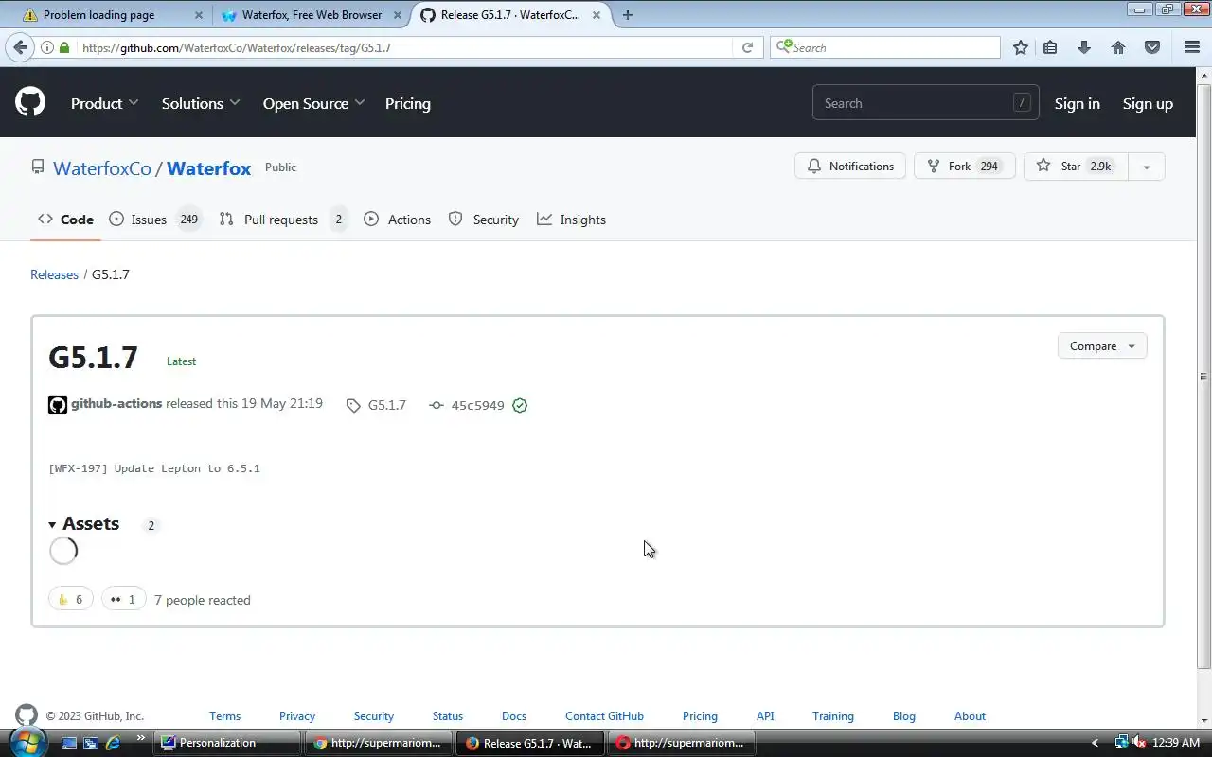The image size is (1212, 757).
Task: Go to the browser home icon
Action: point(1118,47)
